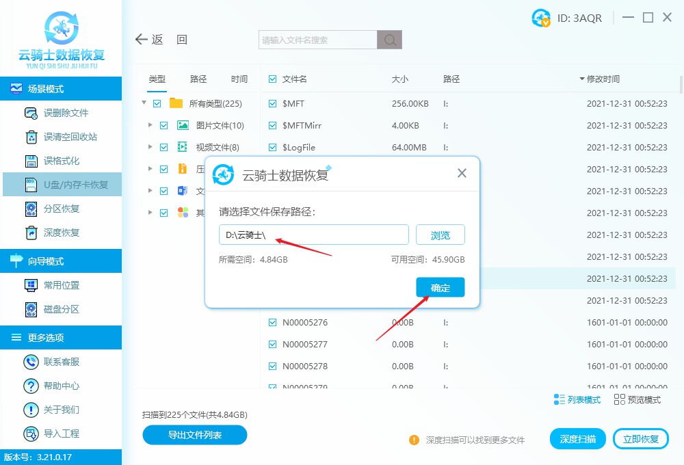Expand the 视频文件 tree node
The image size is (684, 465).
[x=150, y=146]
